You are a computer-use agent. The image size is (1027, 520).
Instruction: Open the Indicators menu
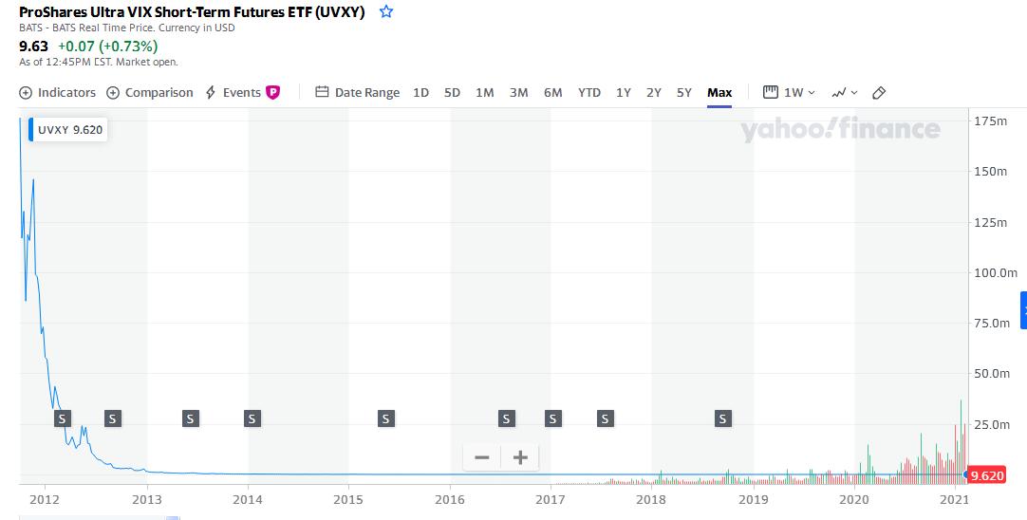click(58, 92)
